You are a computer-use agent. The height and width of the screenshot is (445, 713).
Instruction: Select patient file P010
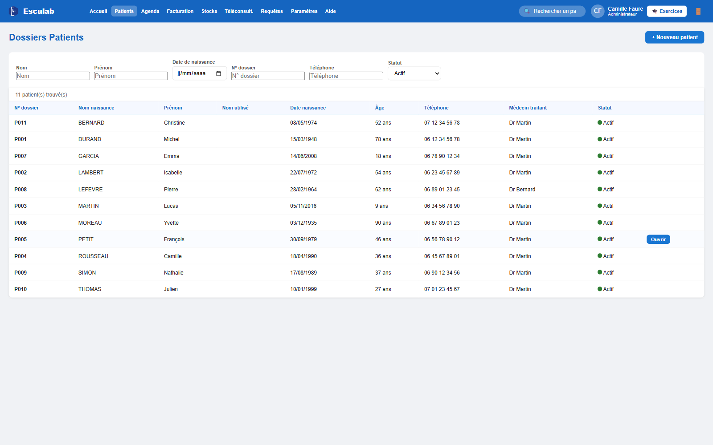(20, 289)
